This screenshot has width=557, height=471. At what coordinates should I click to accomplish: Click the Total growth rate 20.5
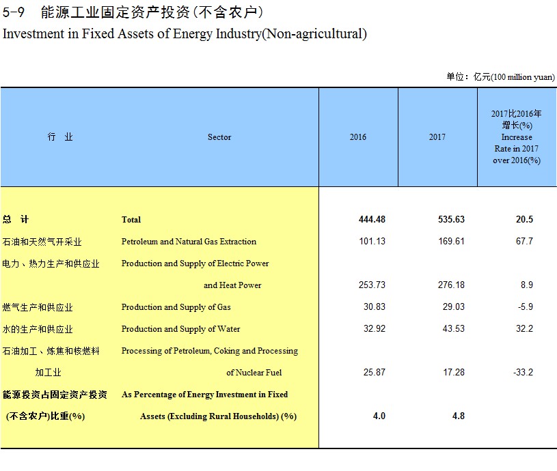pyautogui.click(x=524, y=219)
